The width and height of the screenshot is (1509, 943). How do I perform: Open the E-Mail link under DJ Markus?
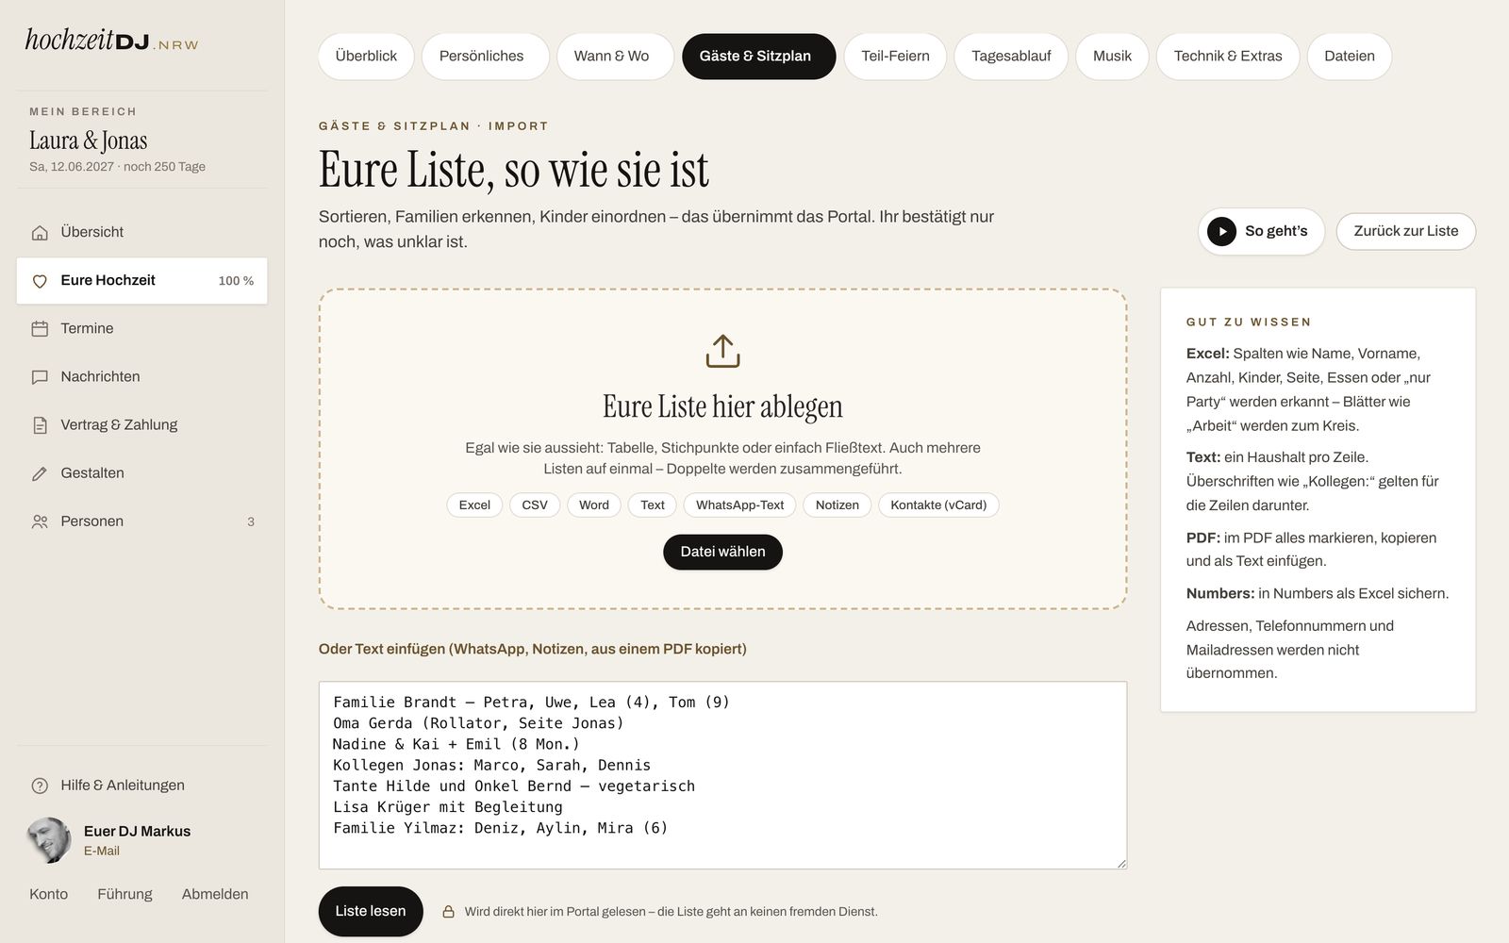point(102,851)
